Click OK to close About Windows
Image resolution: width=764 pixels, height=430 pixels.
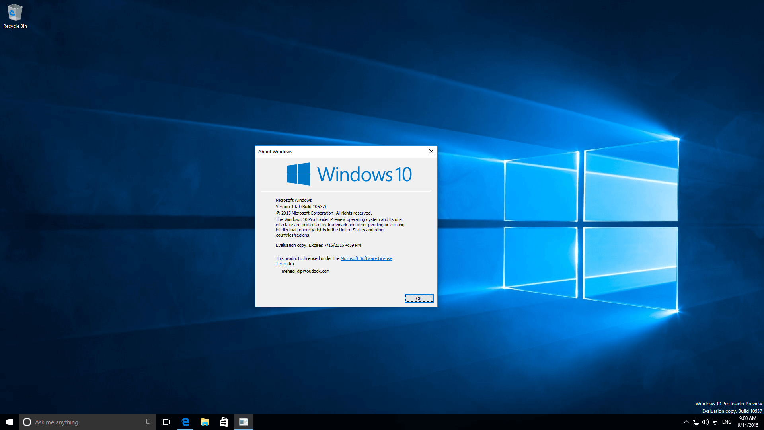418,298
